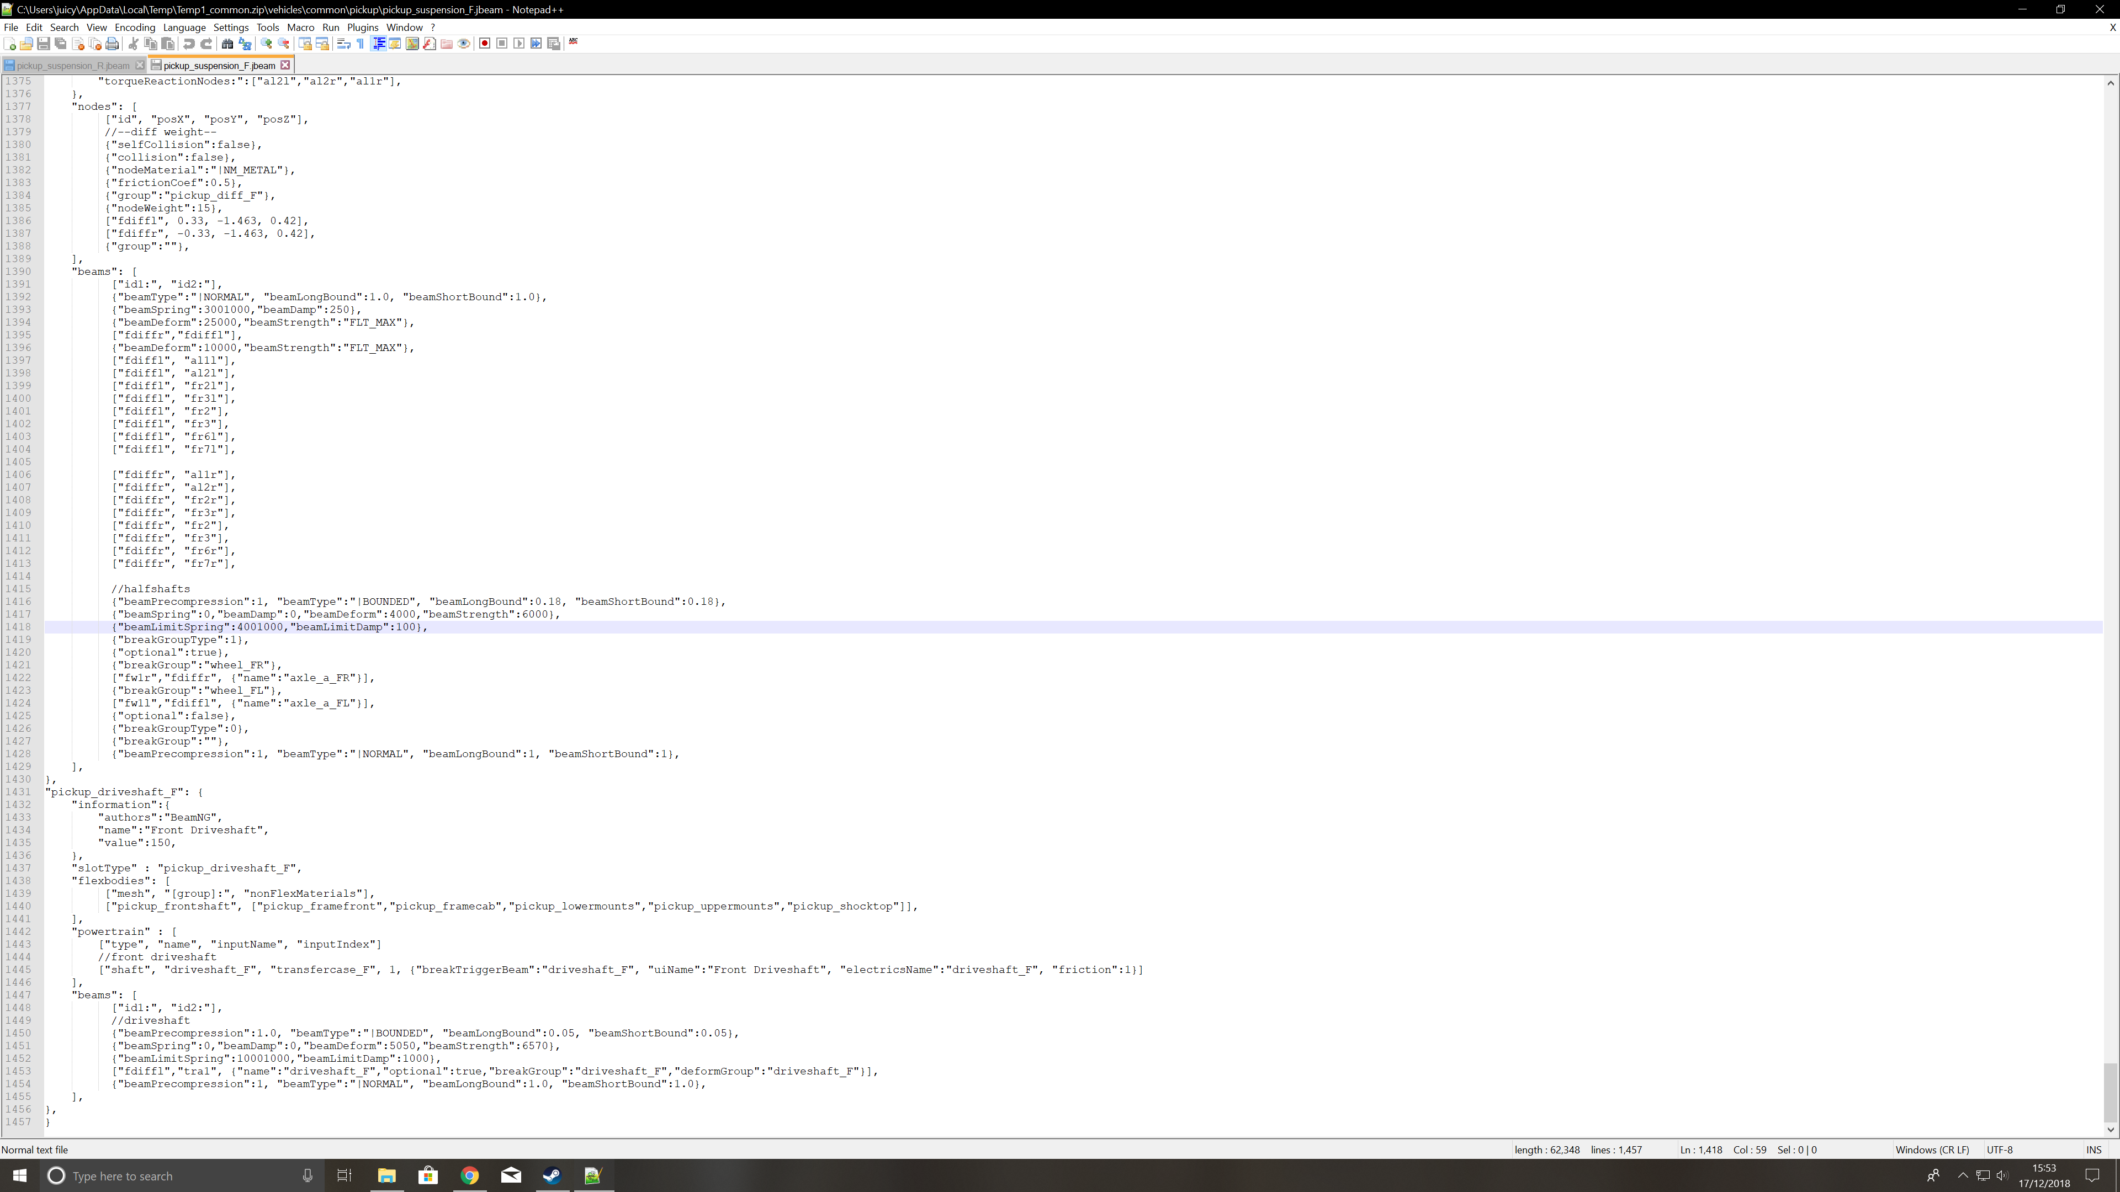The width and height of the screenshot is (2120, 1192).
Task: Switch to pickup_suspension_R.jbeam tab
Action: 72,65
